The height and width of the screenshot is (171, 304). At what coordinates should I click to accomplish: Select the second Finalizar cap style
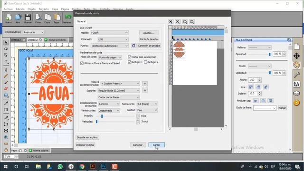(x=263, y=101)
